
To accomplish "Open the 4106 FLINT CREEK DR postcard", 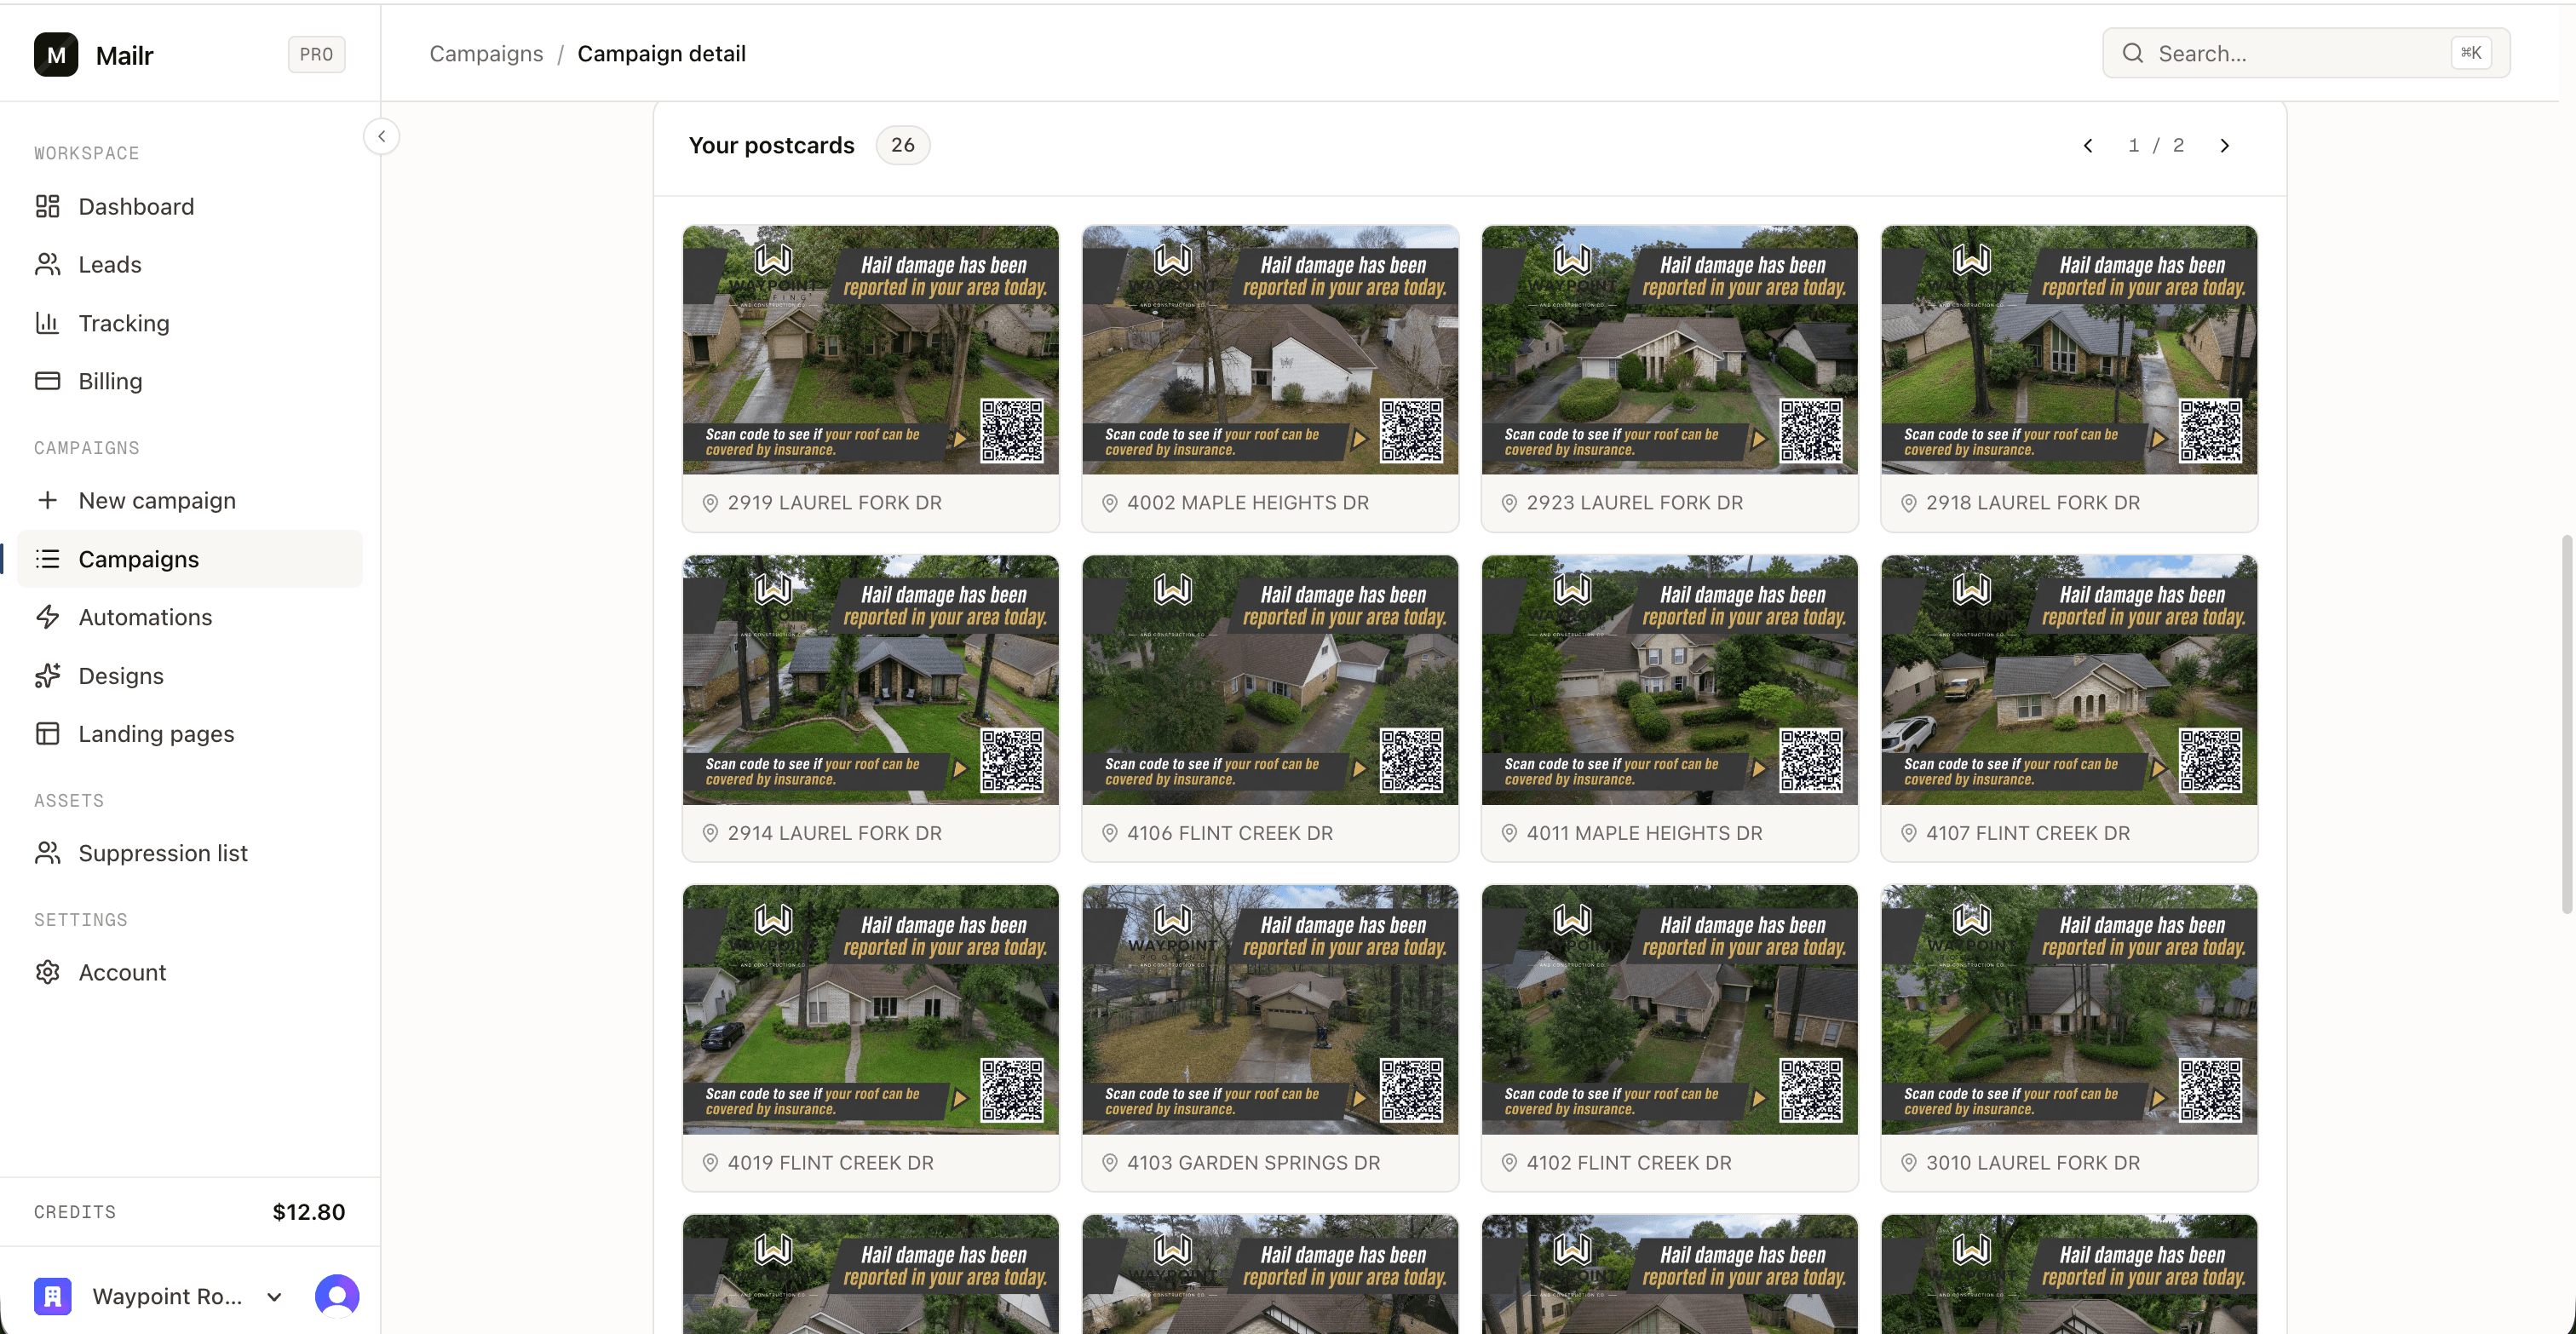I will click(1270, 709).
